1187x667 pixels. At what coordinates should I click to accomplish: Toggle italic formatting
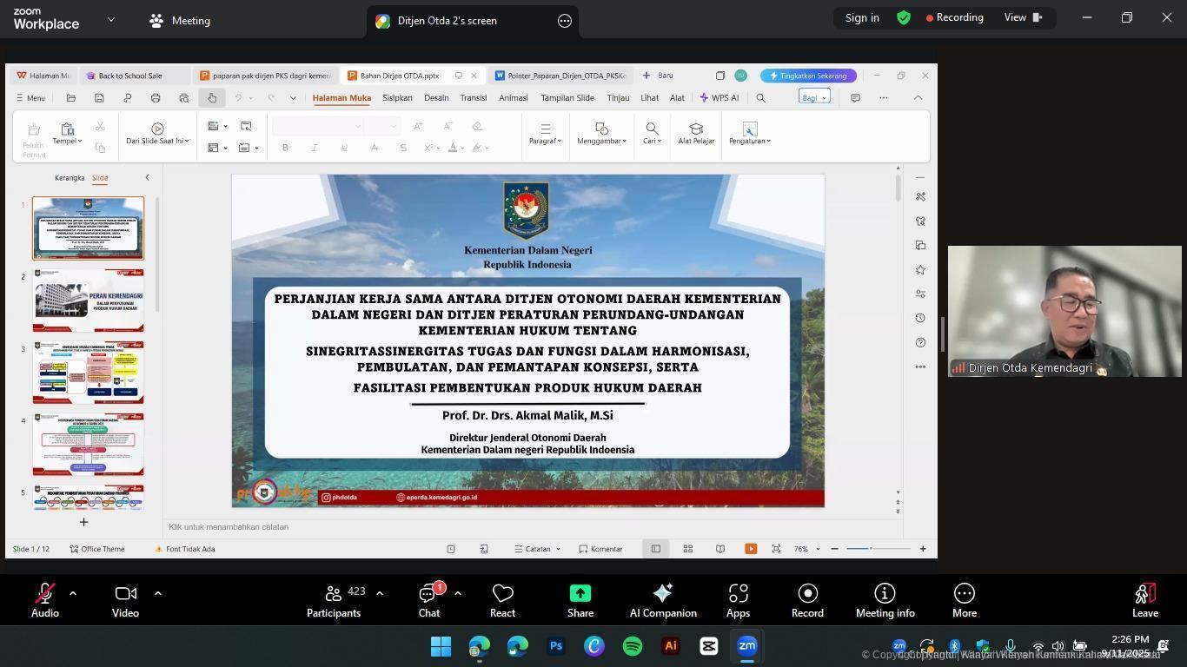click(314, 148)
